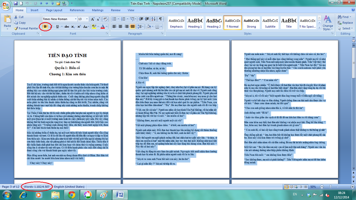Screen dimensions: 356x200
Task: Expand the Paste options arrow
Action: [7, 28]
